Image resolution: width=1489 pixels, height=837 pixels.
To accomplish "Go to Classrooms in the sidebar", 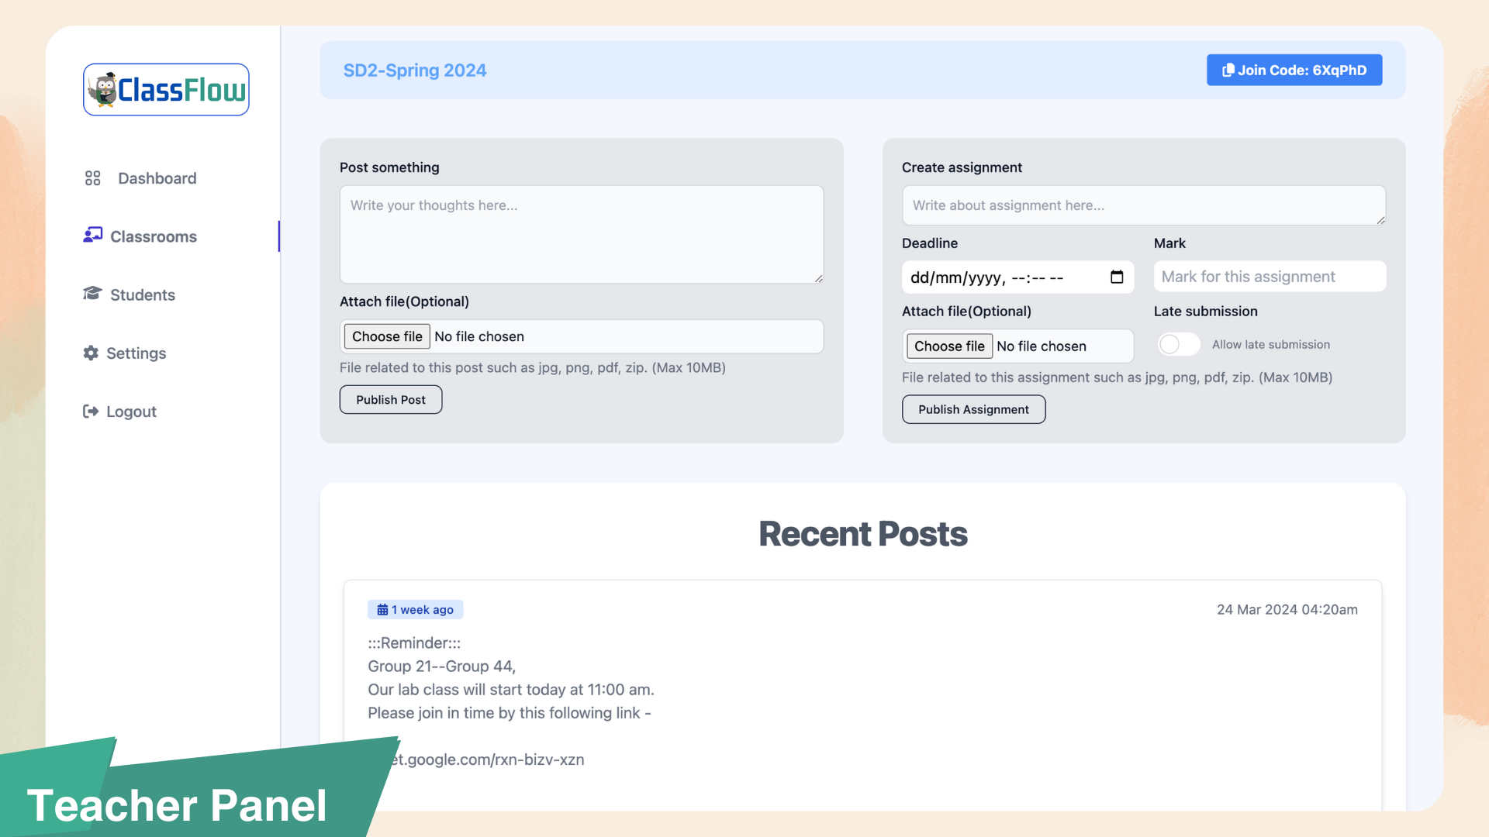I will click(154, 236).
